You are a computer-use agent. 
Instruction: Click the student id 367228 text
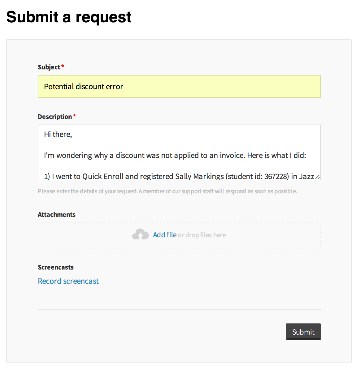(276, 176)
